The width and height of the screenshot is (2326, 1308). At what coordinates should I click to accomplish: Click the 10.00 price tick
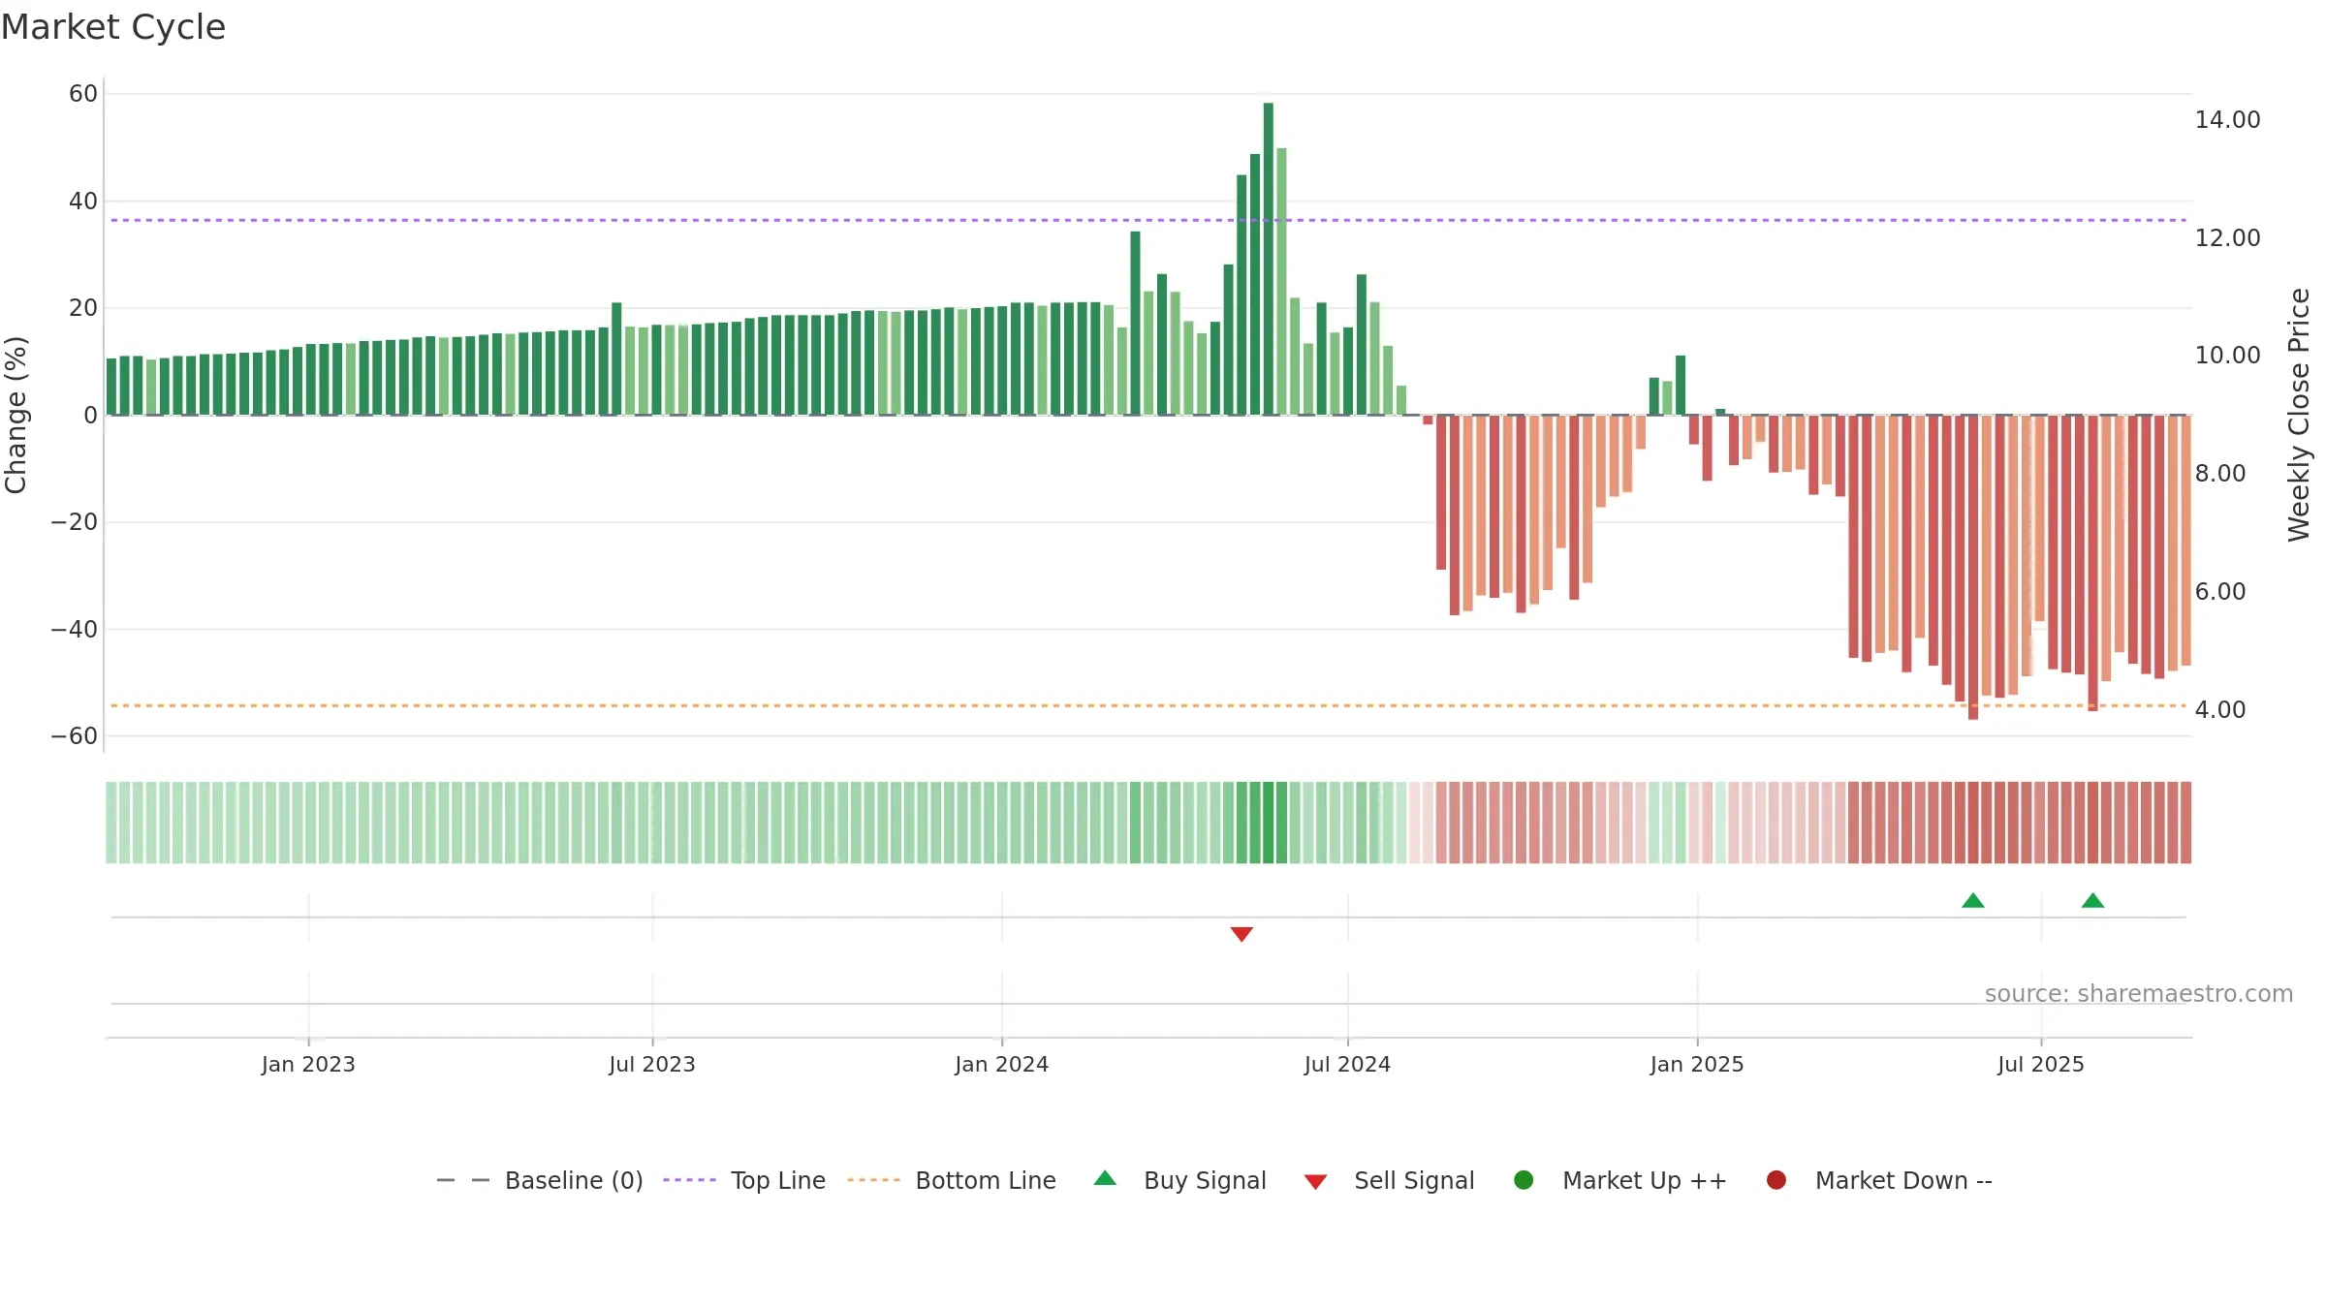[2227, 356]
